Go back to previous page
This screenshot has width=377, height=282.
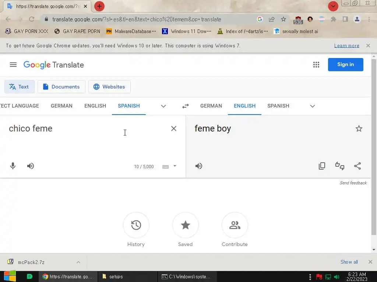coord(8,19)
